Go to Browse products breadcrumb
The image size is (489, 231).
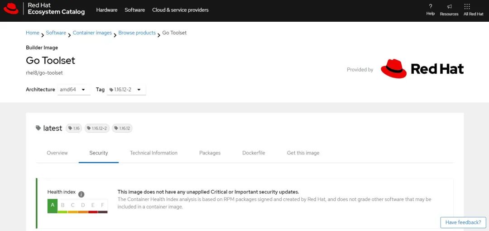click(x=137, y=33)
